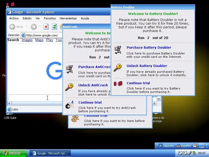Click the Google - Microsoft Xpl... taskbar button
Screen dimensions: 209x157
(50, 153)
